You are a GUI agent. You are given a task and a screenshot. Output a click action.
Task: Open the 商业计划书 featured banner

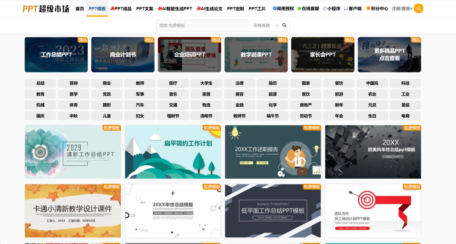click(x=123, y=55)
